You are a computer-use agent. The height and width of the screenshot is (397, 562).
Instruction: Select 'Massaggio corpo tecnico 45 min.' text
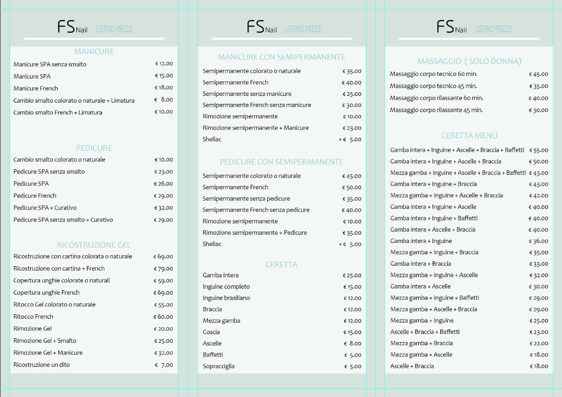tap(433, 86)
